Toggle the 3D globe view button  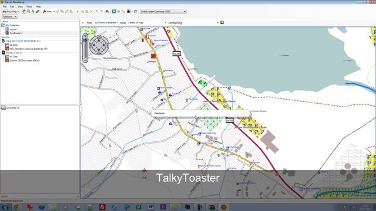click(x=119, y=12)
